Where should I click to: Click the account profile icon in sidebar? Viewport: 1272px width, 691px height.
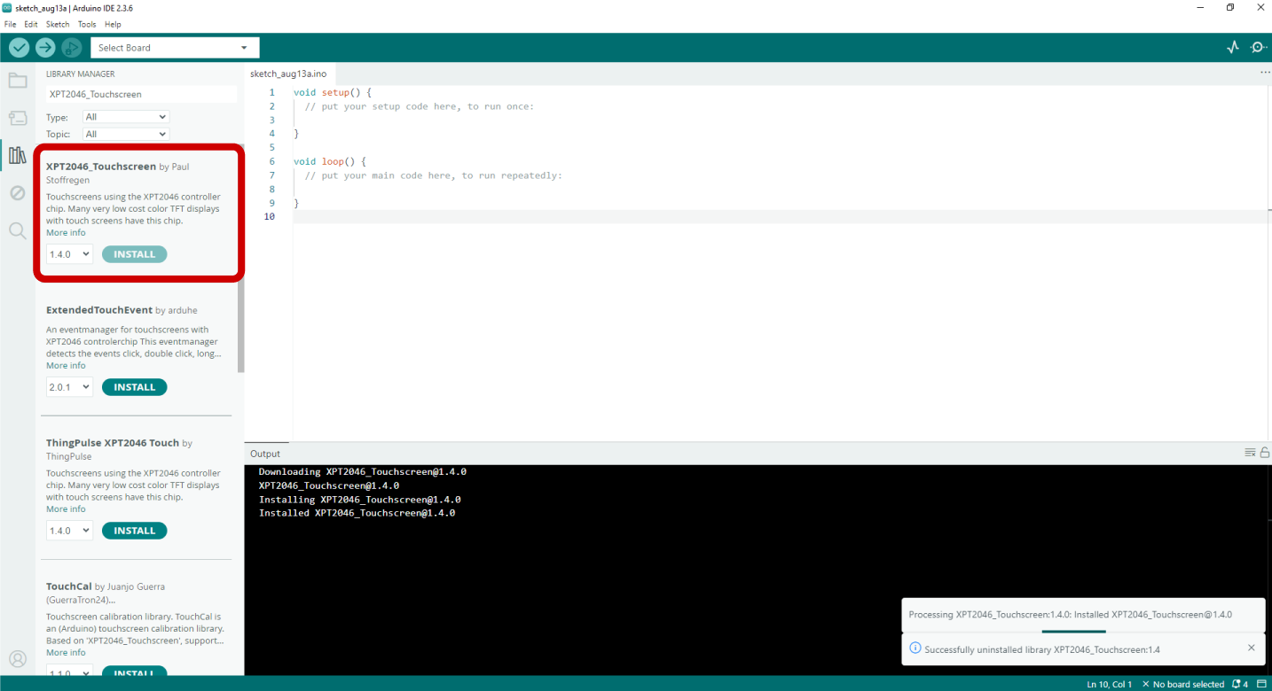[x=18, y=658]
